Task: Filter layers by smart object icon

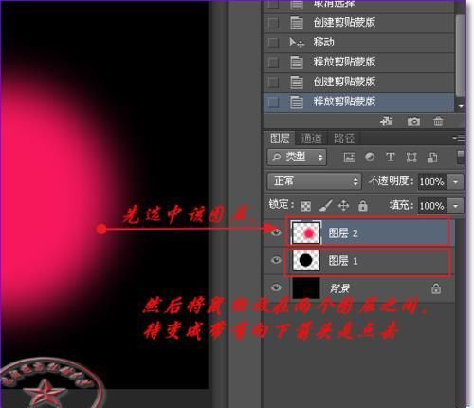Action: point(432,158)
